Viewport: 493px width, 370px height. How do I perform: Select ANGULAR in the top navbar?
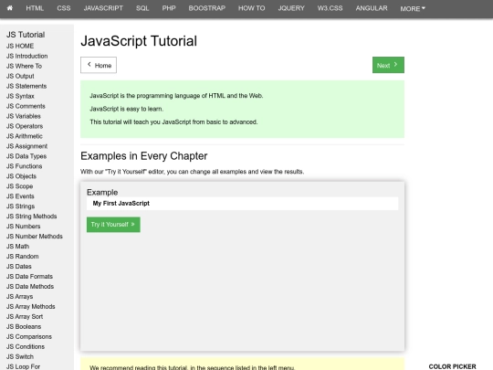[x=372, y=8]
